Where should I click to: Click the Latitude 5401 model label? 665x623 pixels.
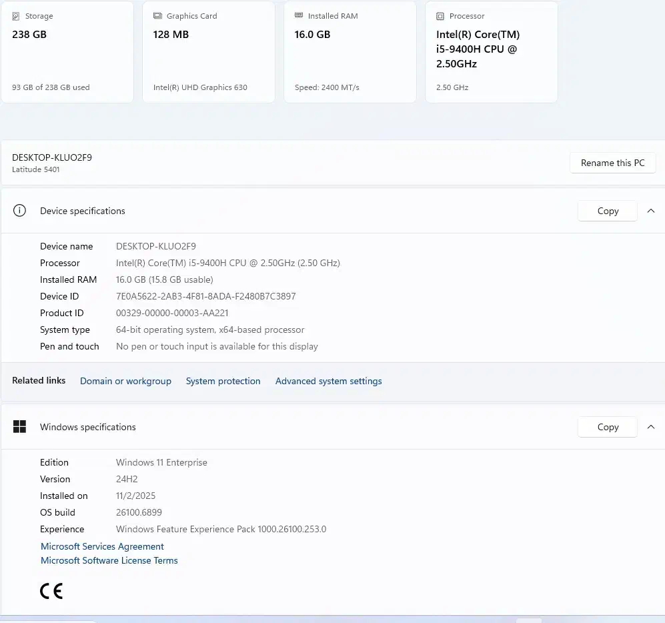point(36,169)
